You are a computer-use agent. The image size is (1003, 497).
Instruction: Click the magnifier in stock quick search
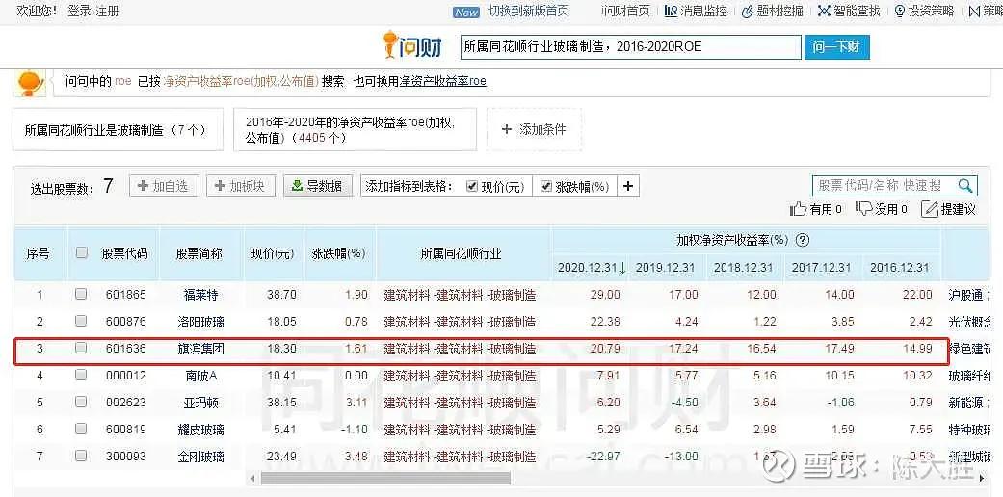coord(965,186)
